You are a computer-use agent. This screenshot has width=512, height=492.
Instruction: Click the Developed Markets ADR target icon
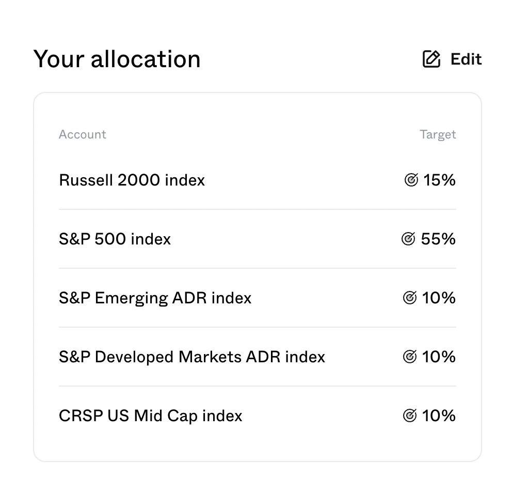pyautogui.click(x=409, y=357)
